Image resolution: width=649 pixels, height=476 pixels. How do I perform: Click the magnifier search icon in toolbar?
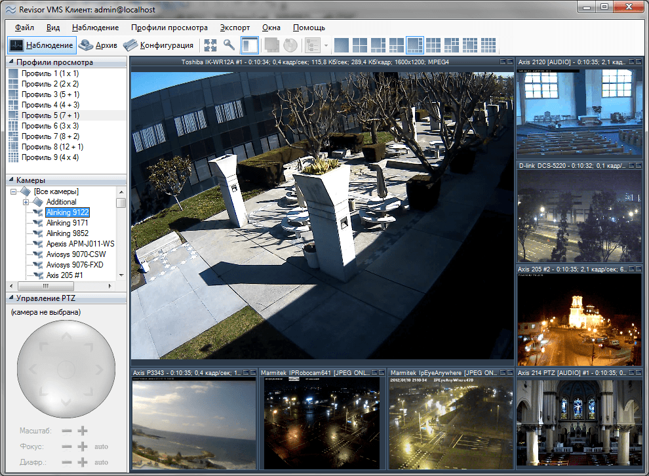click(229, 45)
